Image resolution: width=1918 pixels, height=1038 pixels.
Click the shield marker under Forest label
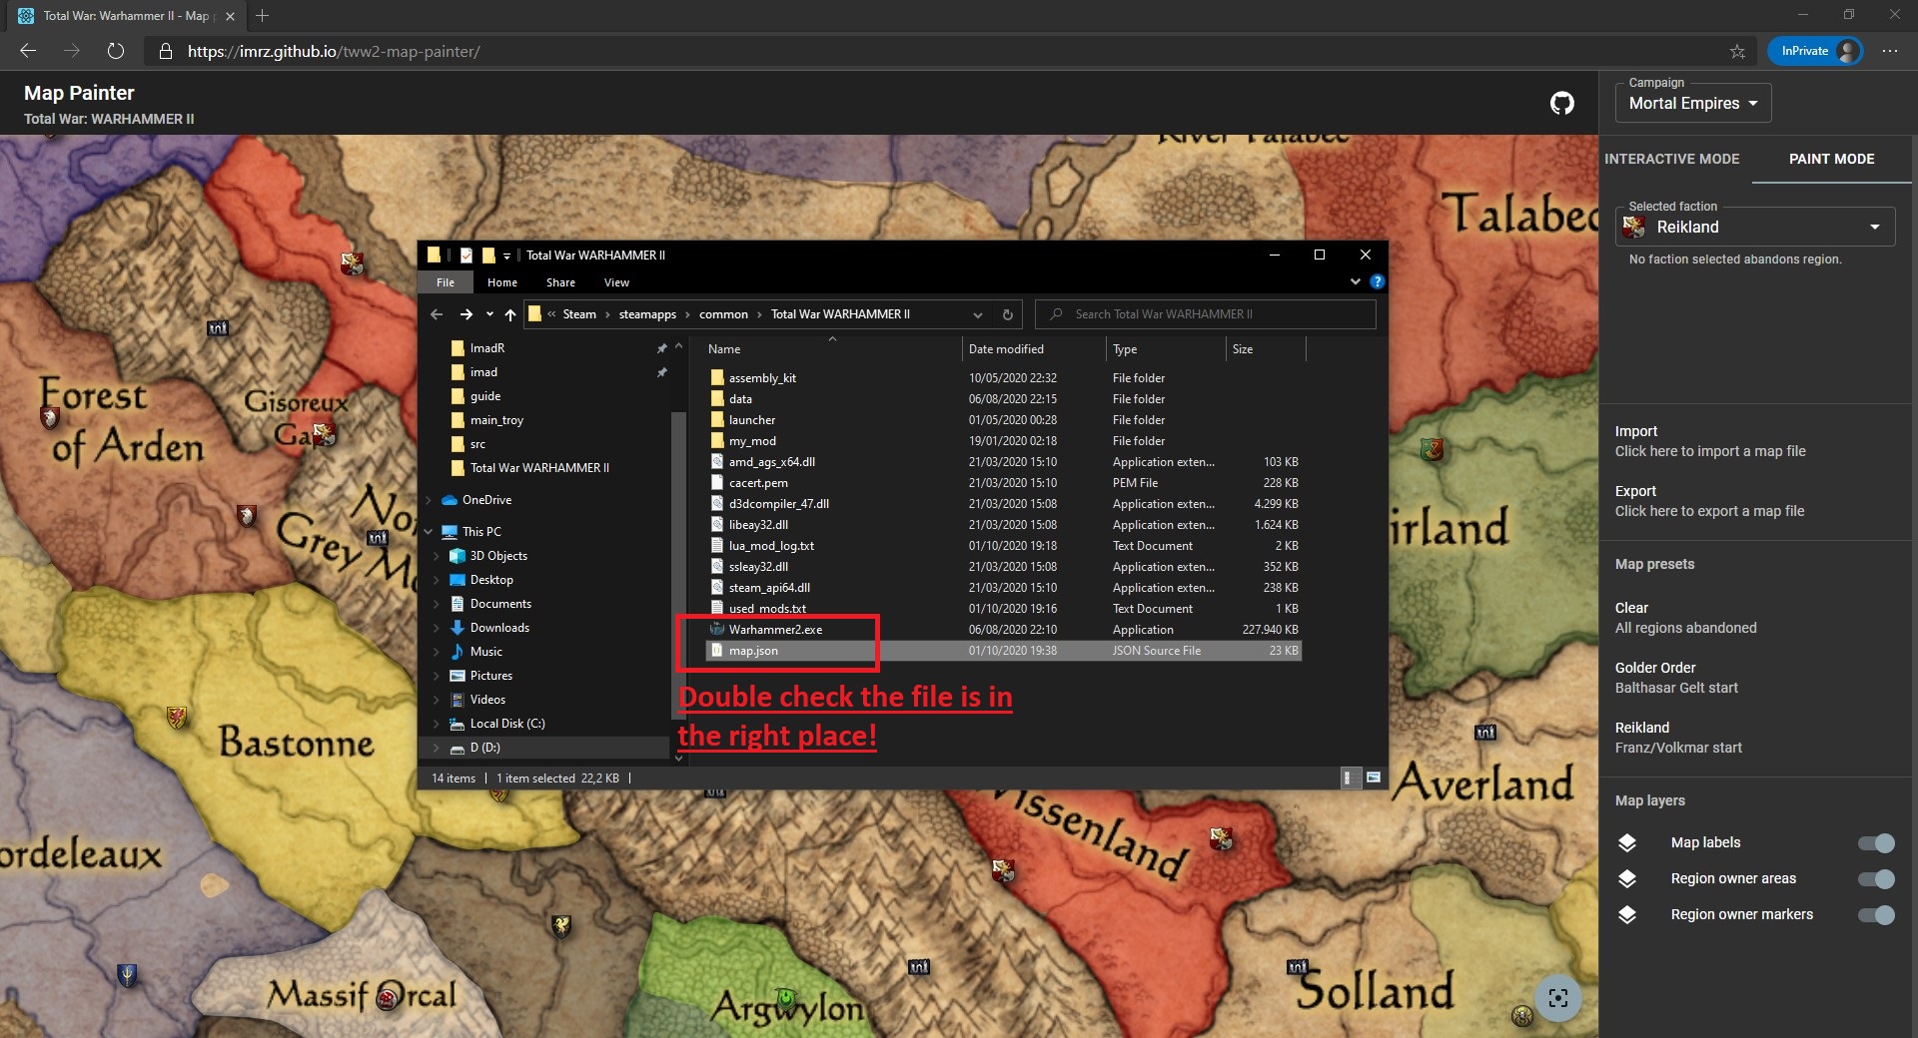pos(49,417)
